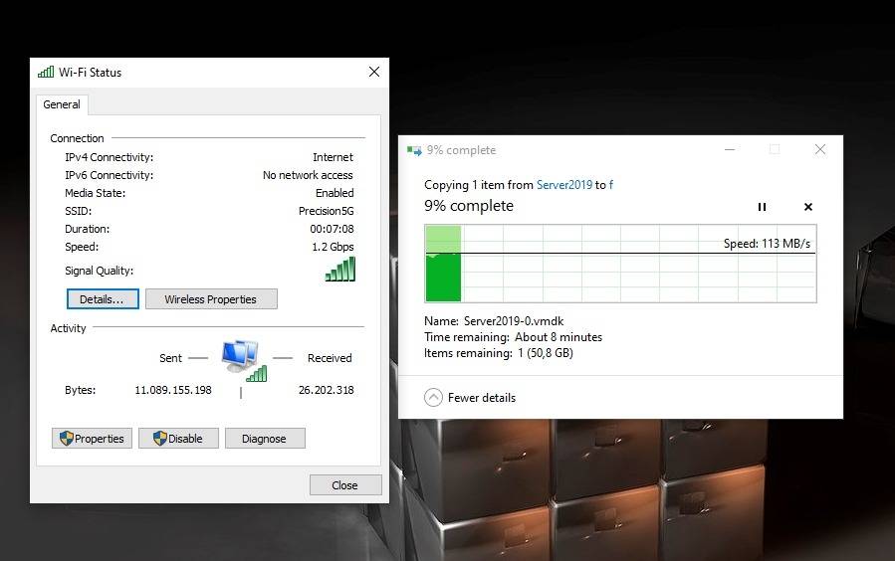Open the destination f link

610,185
